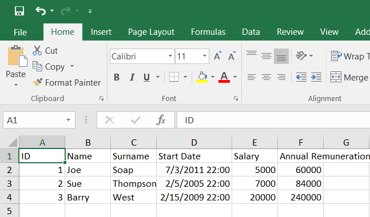Click the Increase Indent icon
The height and width of the screenshot is (217, 370).
click(x=316, y=77)
